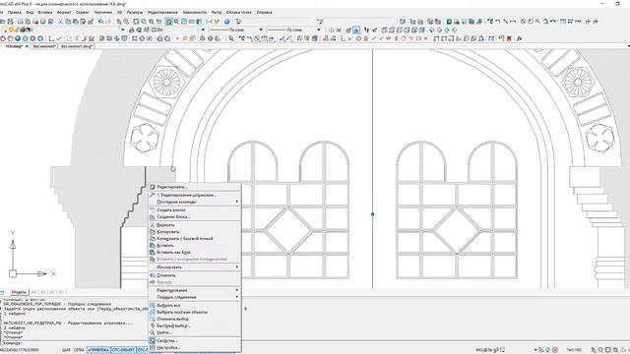Click the UCS L-shaped axis toolbar icon
This screenshot has width=630, height=354.
click(x=51, y=38)
